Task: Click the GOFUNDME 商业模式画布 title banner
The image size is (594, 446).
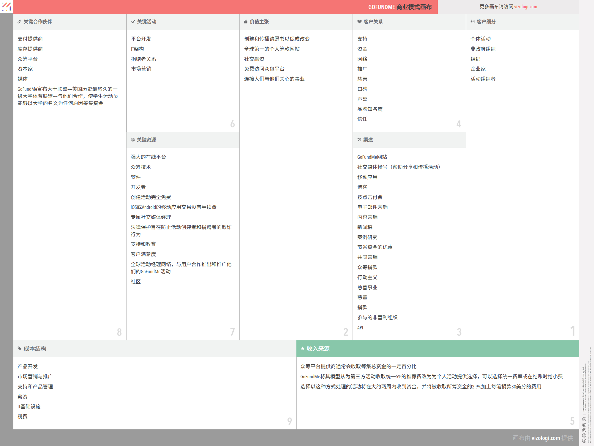Action: click(x=400, y=7)
